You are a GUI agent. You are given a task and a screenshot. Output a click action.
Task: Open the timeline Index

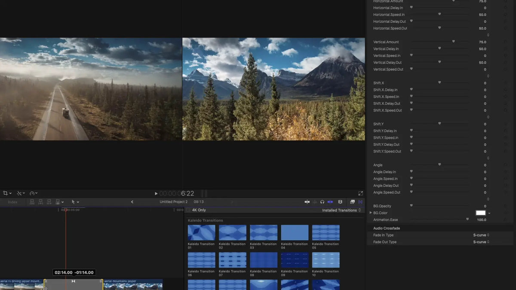click(x=12, y=202)
